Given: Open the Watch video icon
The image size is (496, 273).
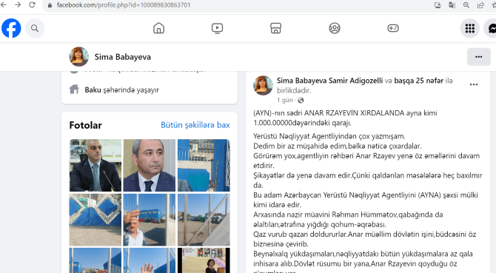Looking at the screenshot, I should tap(218, 28).
